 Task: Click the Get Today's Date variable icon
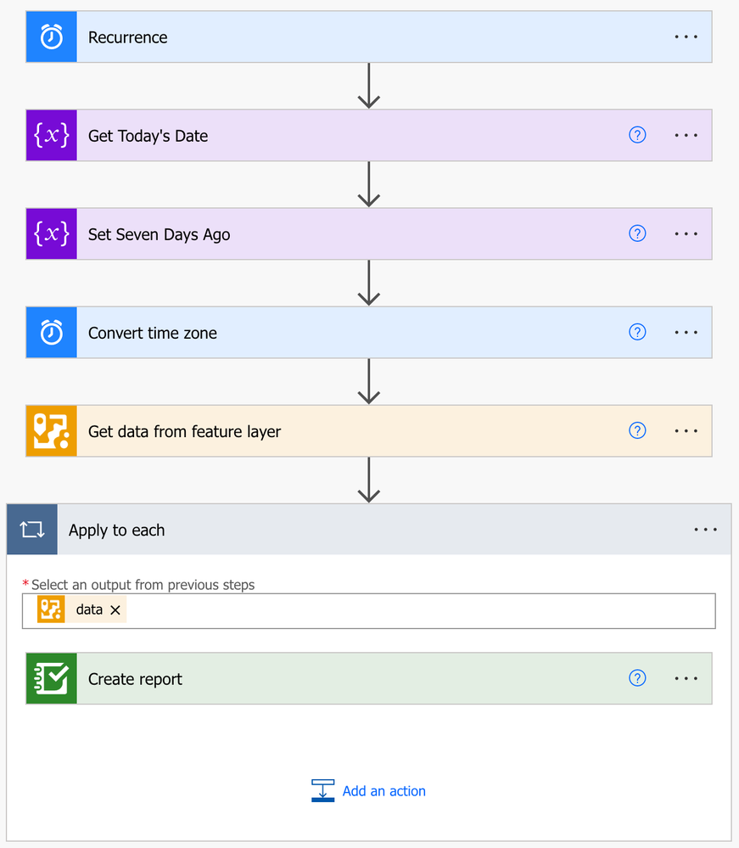click(52, 136)
